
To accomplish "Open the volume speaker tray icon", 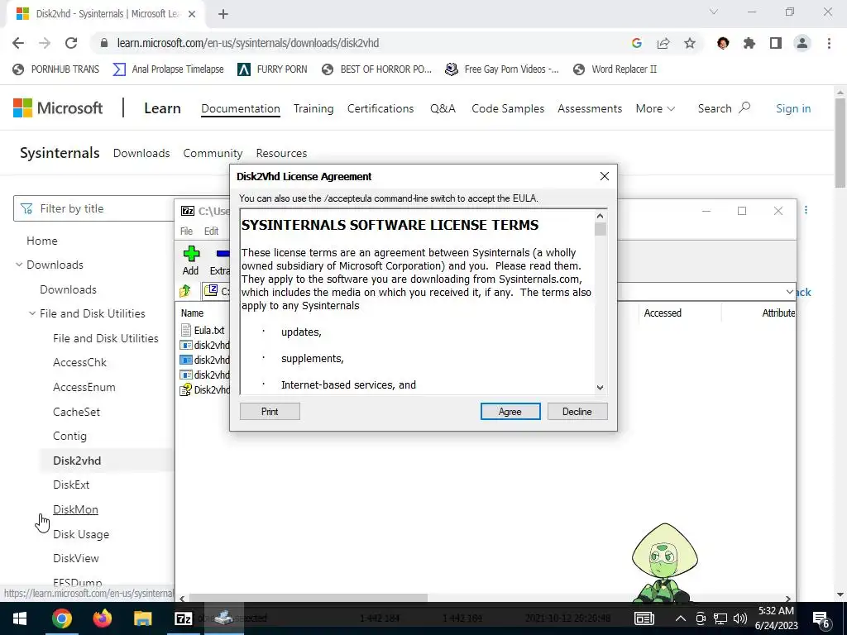I will coord(740,618).
